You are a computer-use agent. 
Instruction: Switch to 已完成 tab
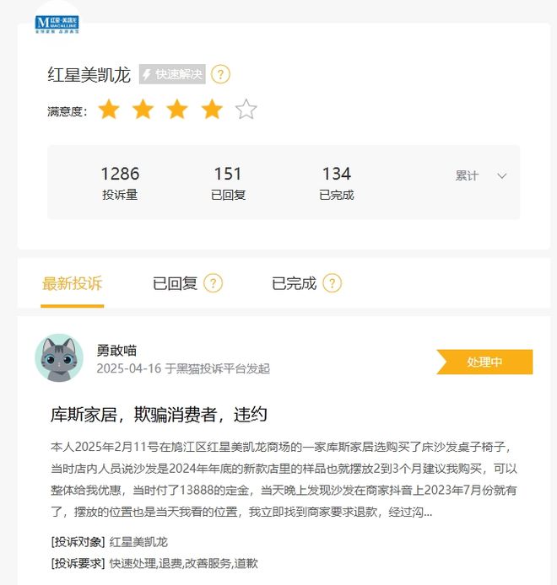click(x=294, y=283)
